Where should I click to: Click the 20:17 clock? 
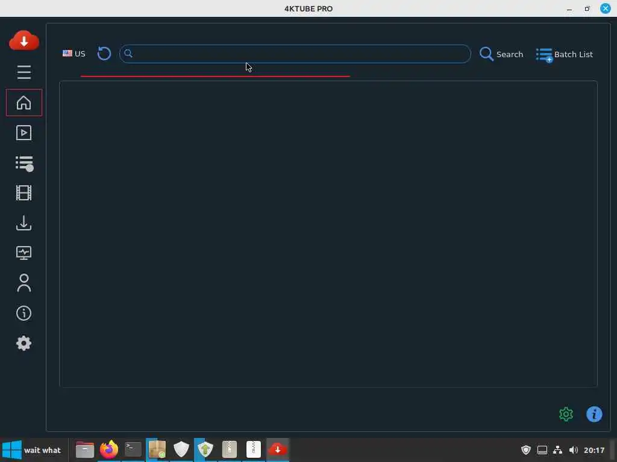[x=594, y=450]
